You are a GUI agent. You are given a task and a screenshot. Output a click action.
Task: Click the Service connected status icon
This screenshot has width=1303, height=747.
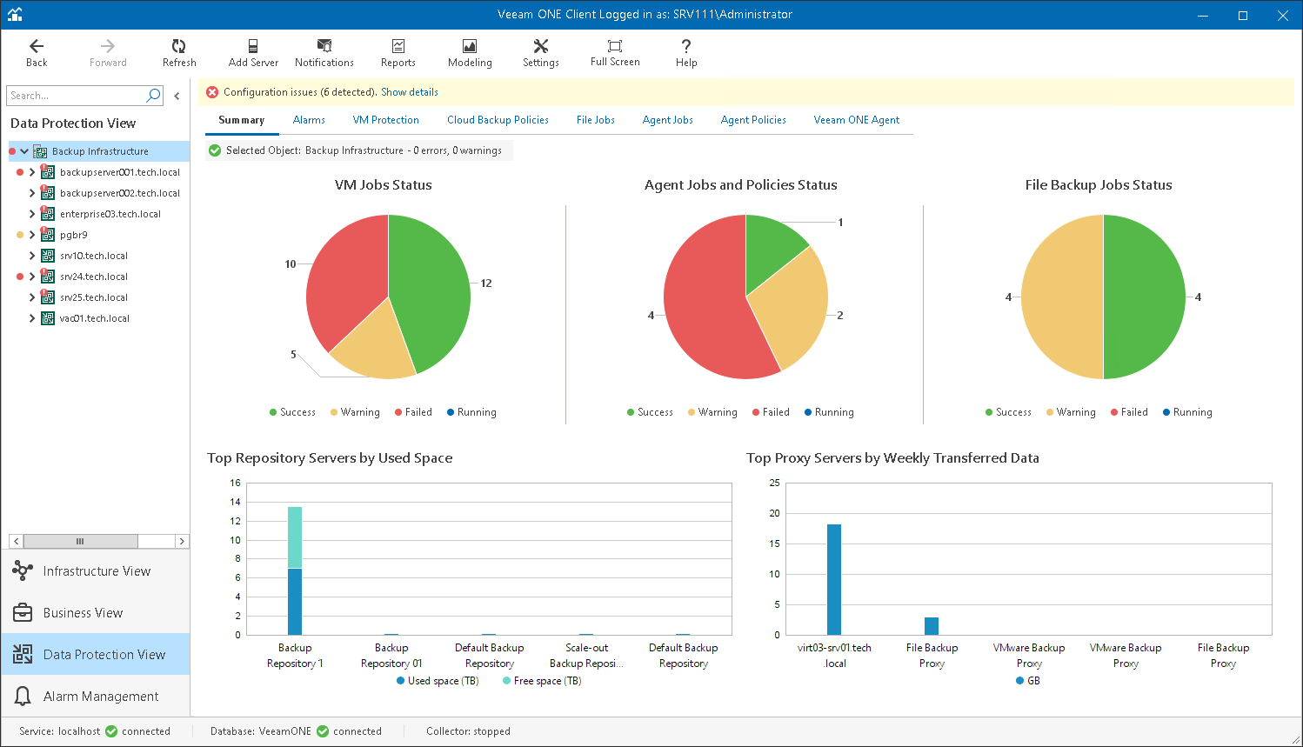tap(111, 731)
